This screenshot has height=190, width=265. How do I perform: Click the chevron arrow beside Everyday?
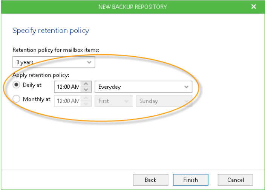point(186,87)
